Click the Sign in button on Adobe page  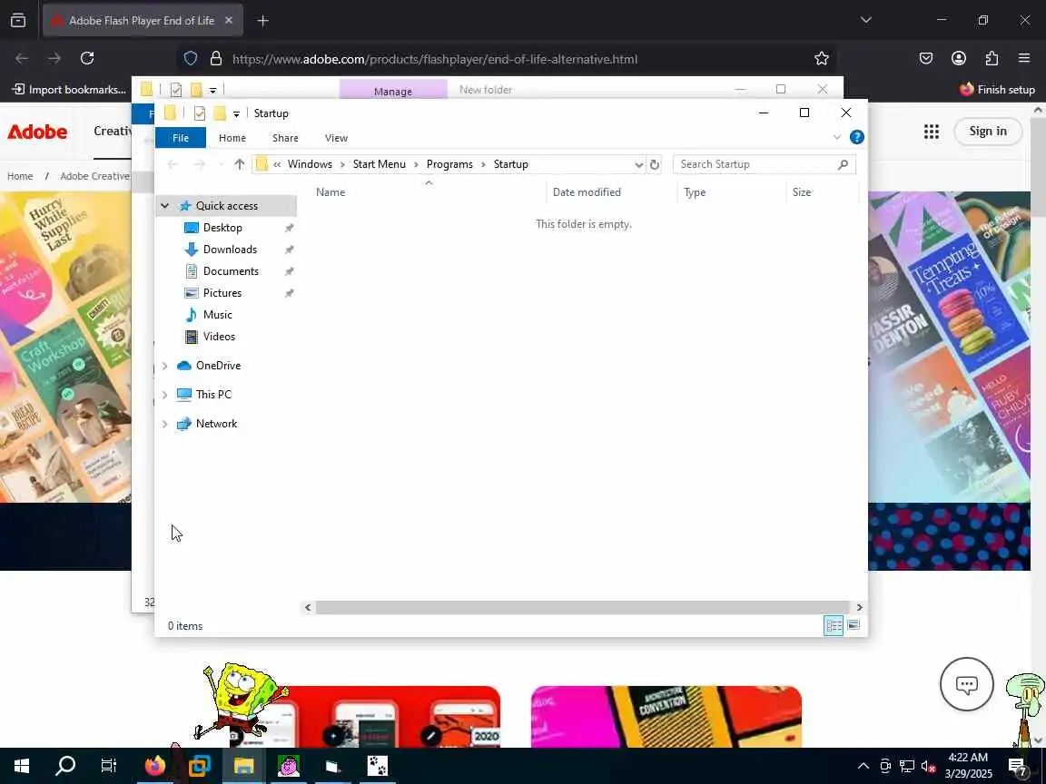pos(988,132)
